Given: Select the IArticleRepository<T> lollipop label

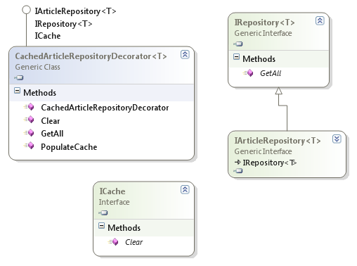Looking at the screenshot, I should (x=75, y=11).
